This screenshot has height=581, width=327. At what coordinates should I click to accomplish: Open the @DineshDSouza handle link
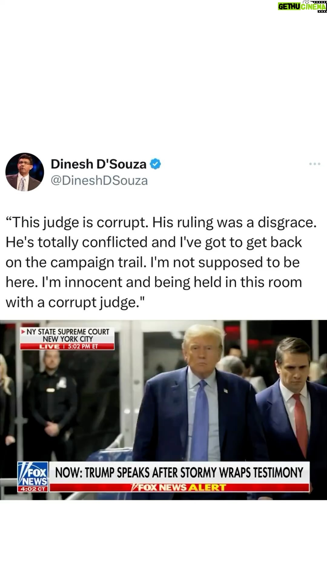tap(99, 180)
